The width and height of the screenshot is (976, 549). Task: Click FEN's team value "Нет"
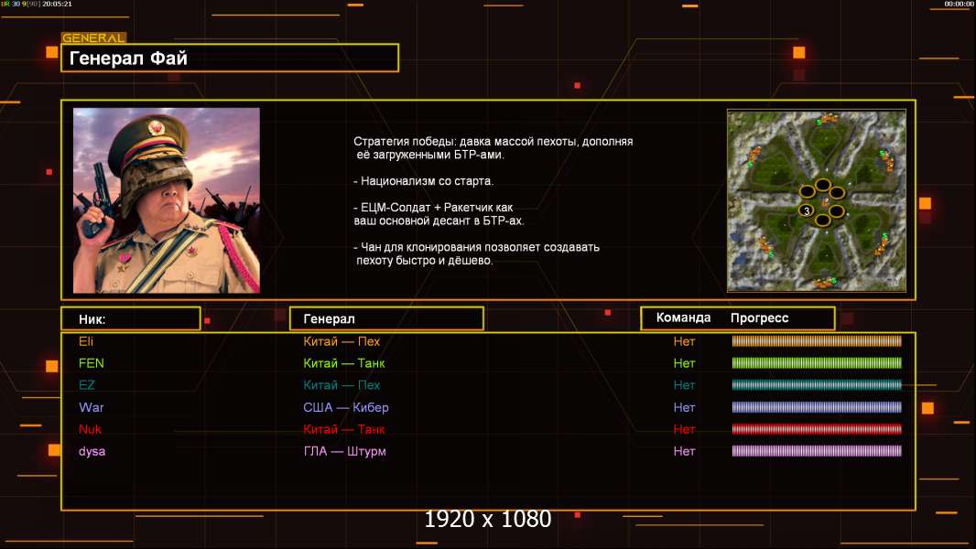click(684, 363)
